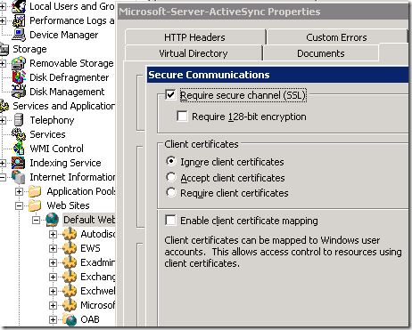Expand the Local Users and Groups node
Viewport: 412px width, 330px height.
(3, 6)
